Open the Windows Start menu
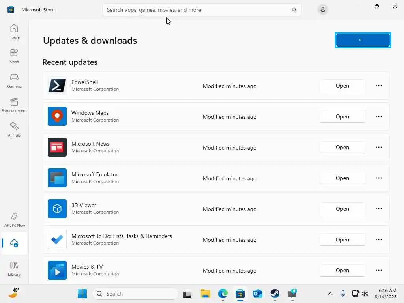The width and height of the screenshot is (404, 303). [x=82, y=294]
